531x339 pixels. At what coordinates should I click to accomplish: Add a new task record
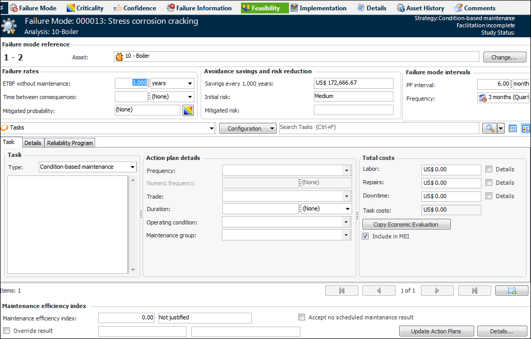(x=511, y=290)
